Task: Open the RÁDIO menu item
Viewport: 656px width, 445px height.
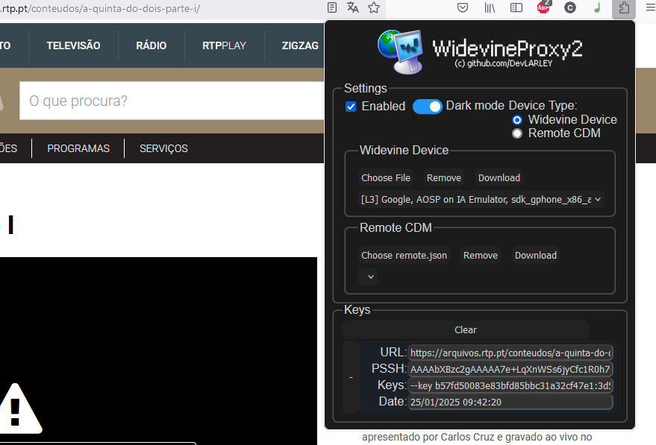Action: pyautogui.click(x=151, y=45)
